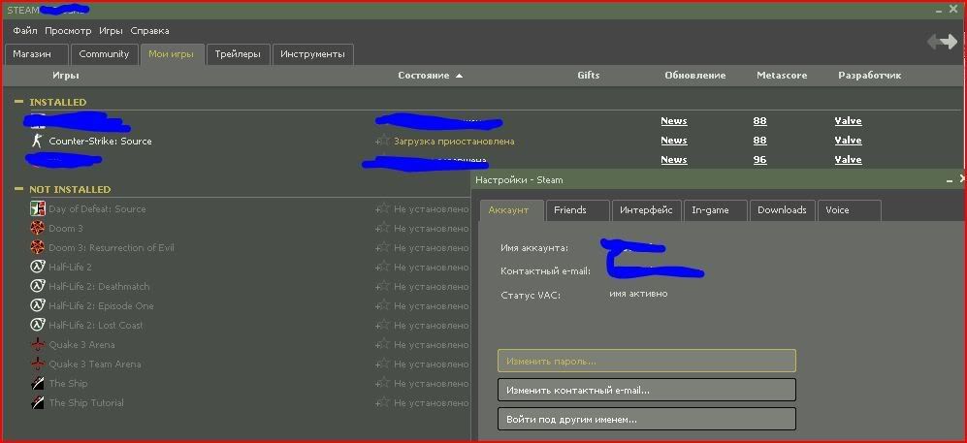The height and width of the screenshot is (443, 967).
Task: Open News link for Counter-Strike: Source
Action: point(673,141)
